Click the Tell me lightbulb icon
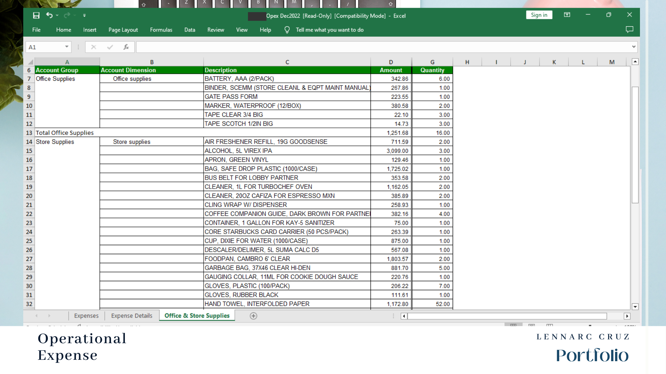 (287, 30)
